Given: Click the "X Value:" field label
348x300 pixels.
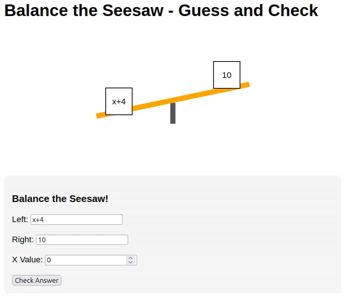Looking at the screenshot, I should (x=27, y=260).
